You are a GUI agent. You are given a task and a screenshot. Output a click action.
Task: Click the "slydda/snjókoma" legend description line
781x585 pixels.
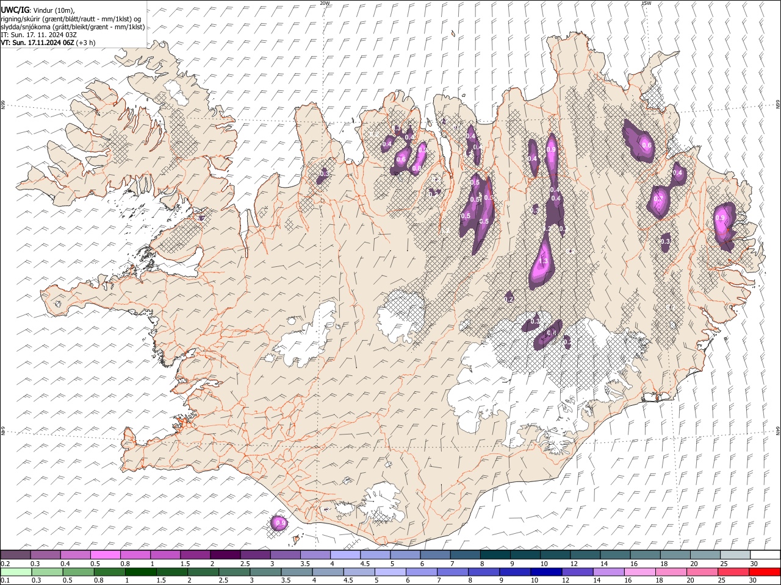click(73, 27)
